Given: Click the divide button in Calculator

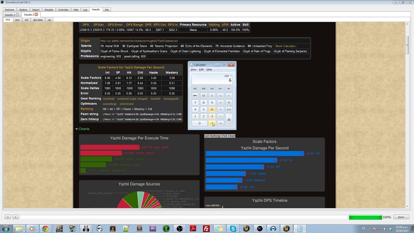Looking at the screenshot, I should (220, 103).
